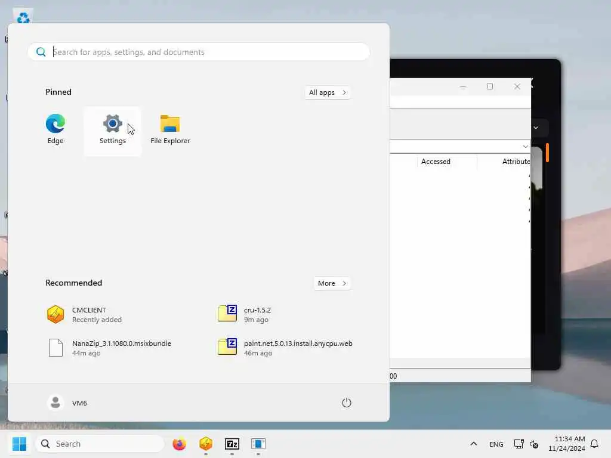The width and height of the screenshot is (611, 458).
Task: Maximize the background file window
Action: point(490,86)
